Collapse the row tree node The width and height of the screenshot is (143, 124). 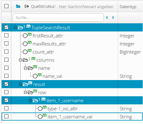(x=25, y=93)
